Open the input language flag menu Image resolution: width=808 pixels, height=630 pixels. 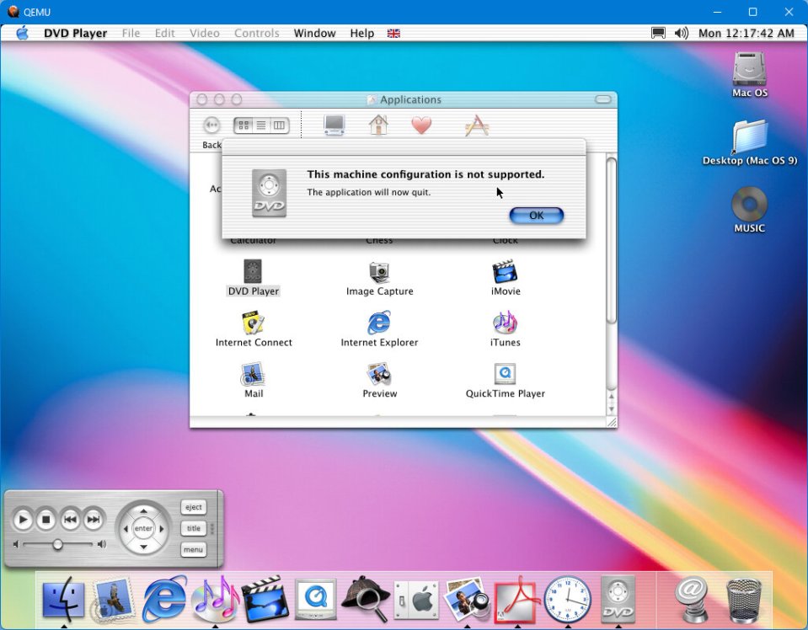coord(393,34)
